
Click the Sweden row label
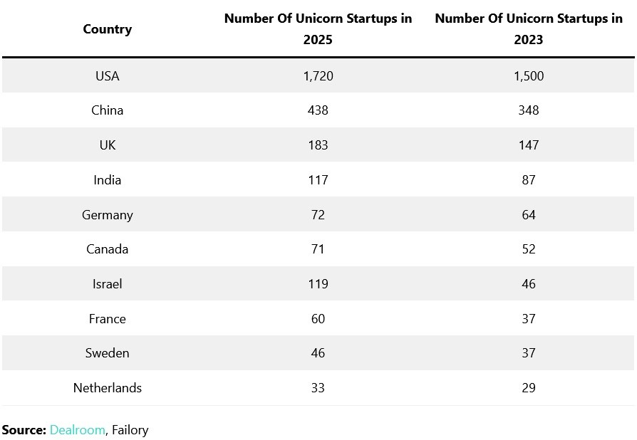point(108,353)
